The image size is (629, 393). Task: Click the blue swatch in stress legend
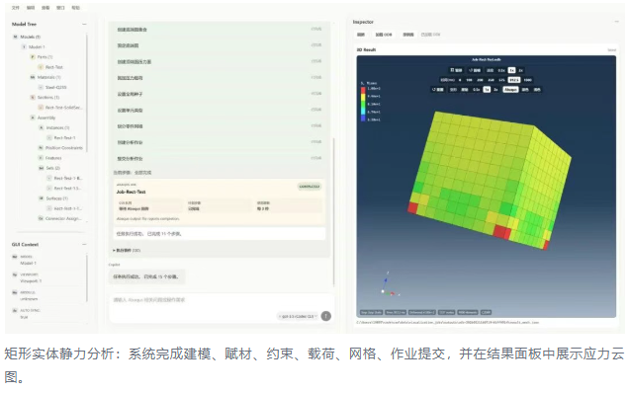363,118
